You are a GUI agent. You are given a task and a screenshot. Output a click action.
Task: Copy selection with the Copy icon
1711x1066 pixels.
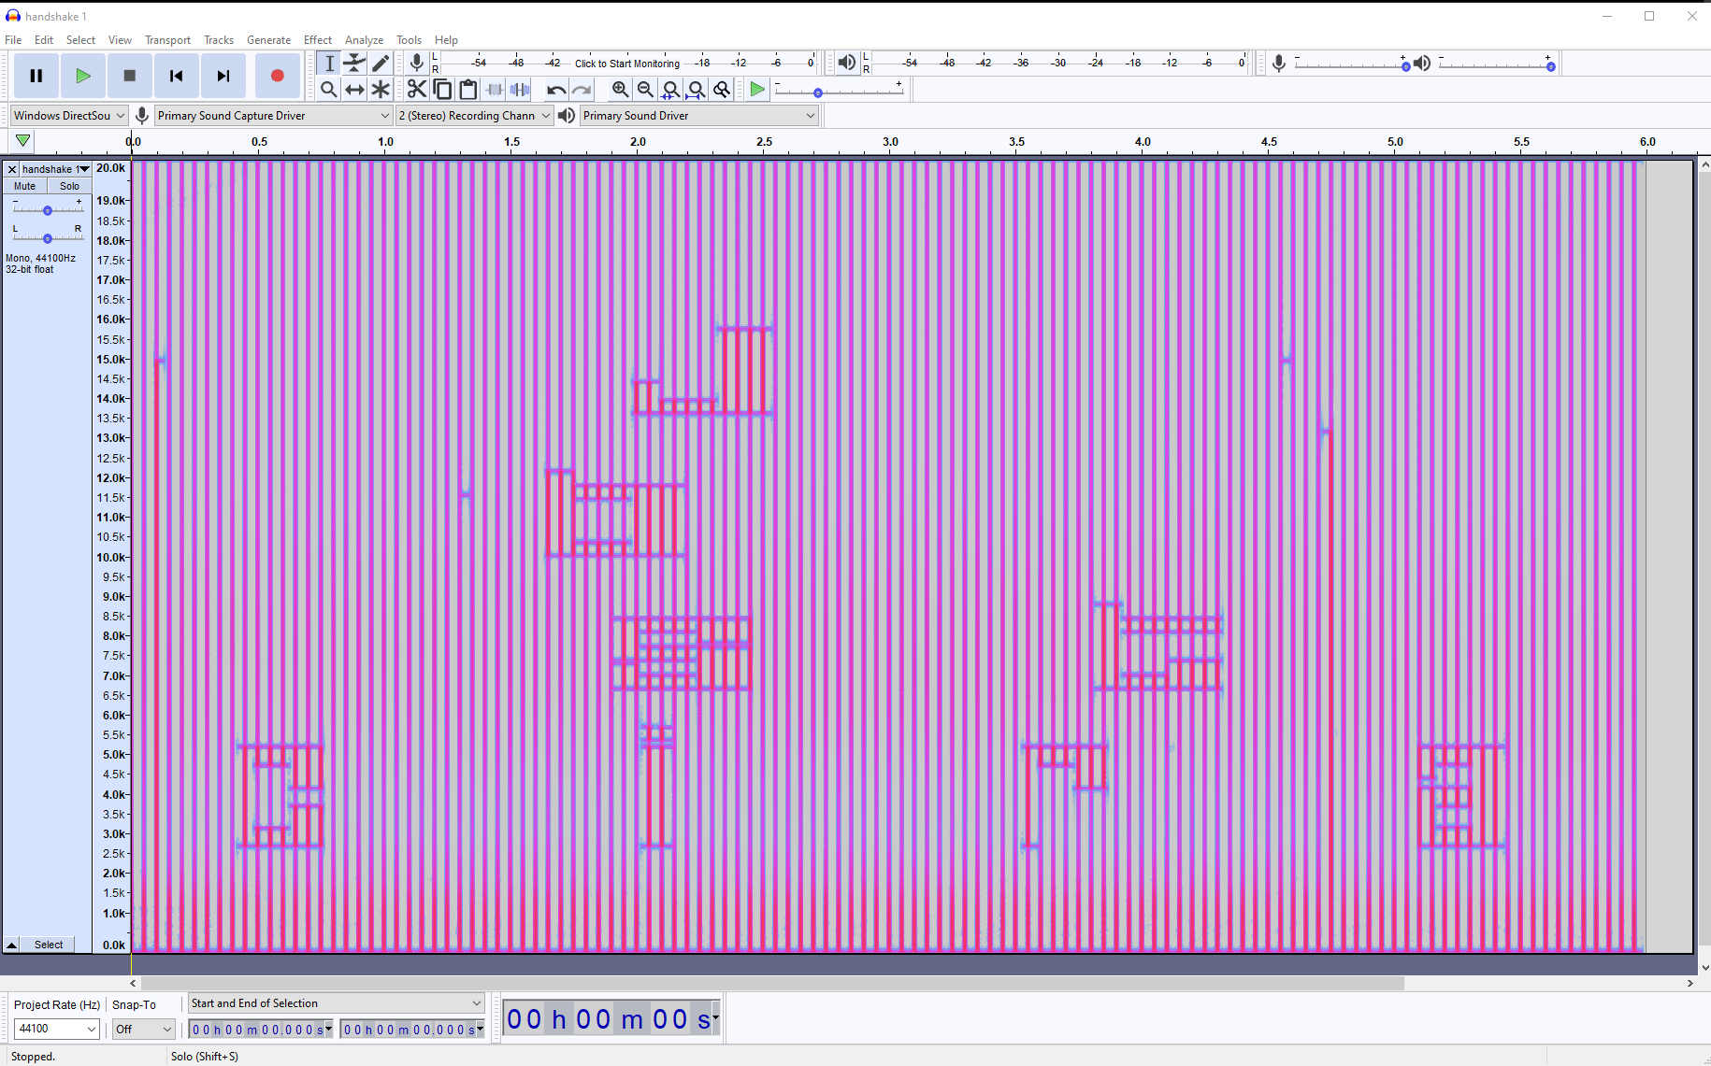point(442,89)
